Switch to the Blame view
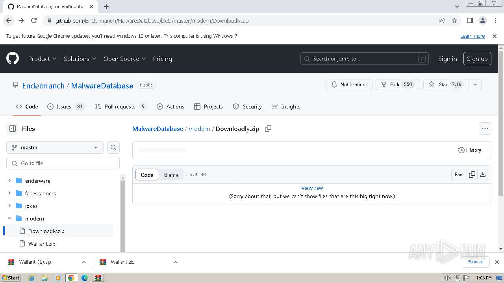The height and width of the screenshot is (283, 504). click(171, 175)
